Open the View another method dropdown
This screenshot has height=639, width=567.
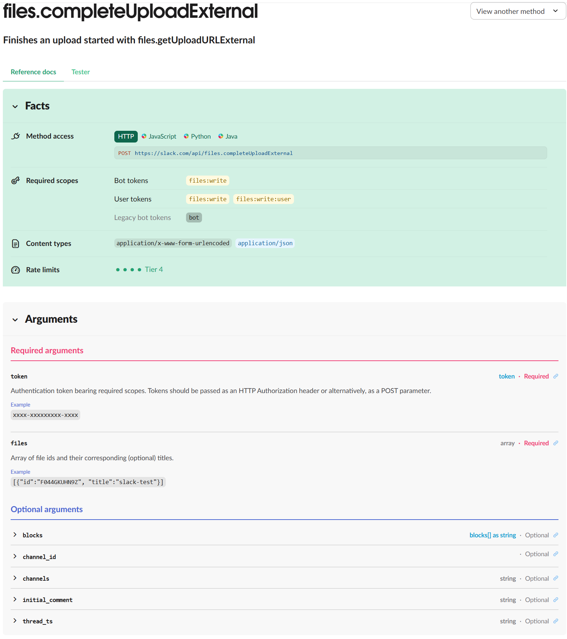pyautogui.click(x=518, y=11)
